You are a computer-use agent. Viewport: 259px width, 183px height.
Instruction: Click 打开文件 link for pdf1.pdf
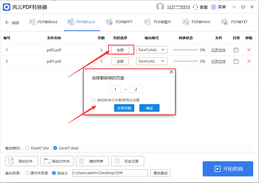click(x=219, y=62)
